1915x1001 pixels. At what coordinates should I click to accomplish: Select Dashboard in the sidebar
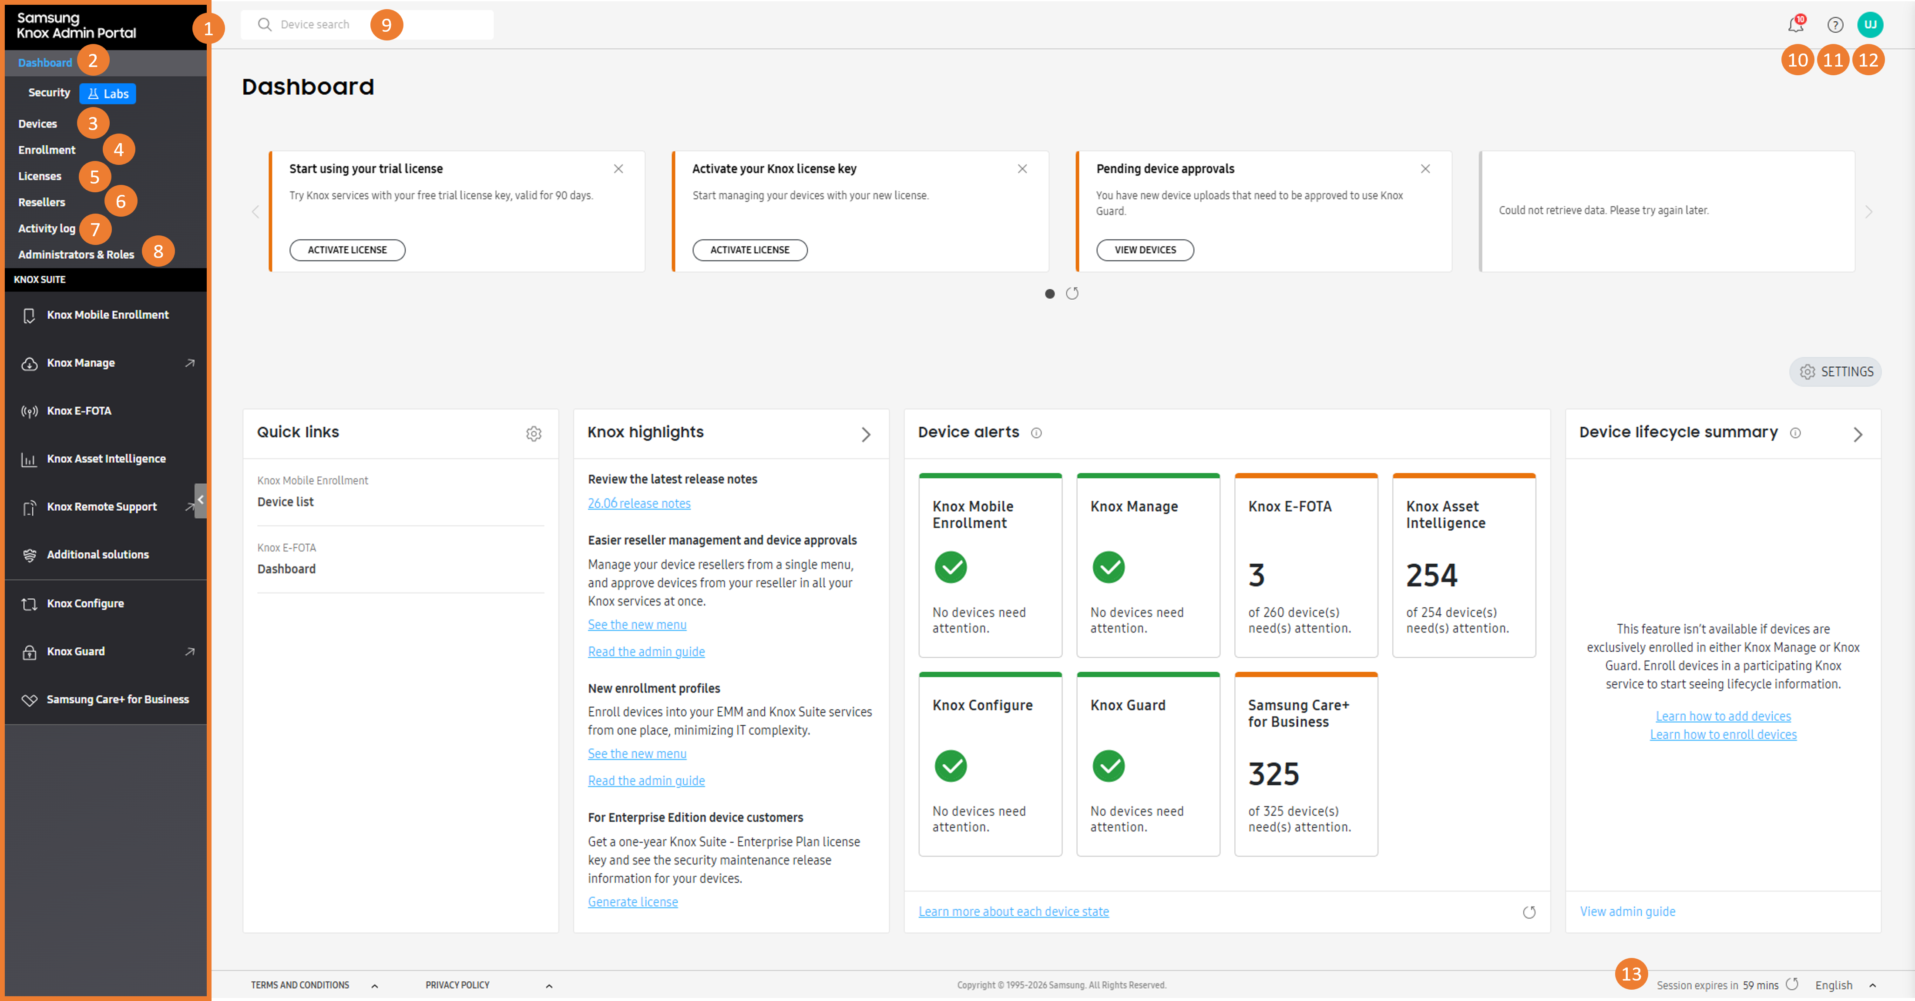[x=44, y=62]
